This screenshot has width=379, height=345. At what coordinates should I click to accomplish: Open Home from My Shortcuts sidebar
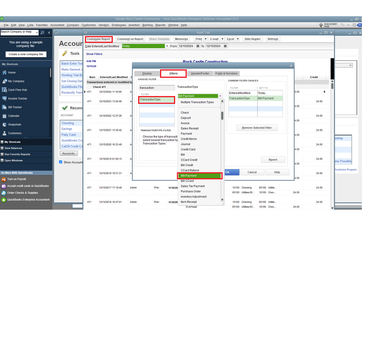(12, 72)
